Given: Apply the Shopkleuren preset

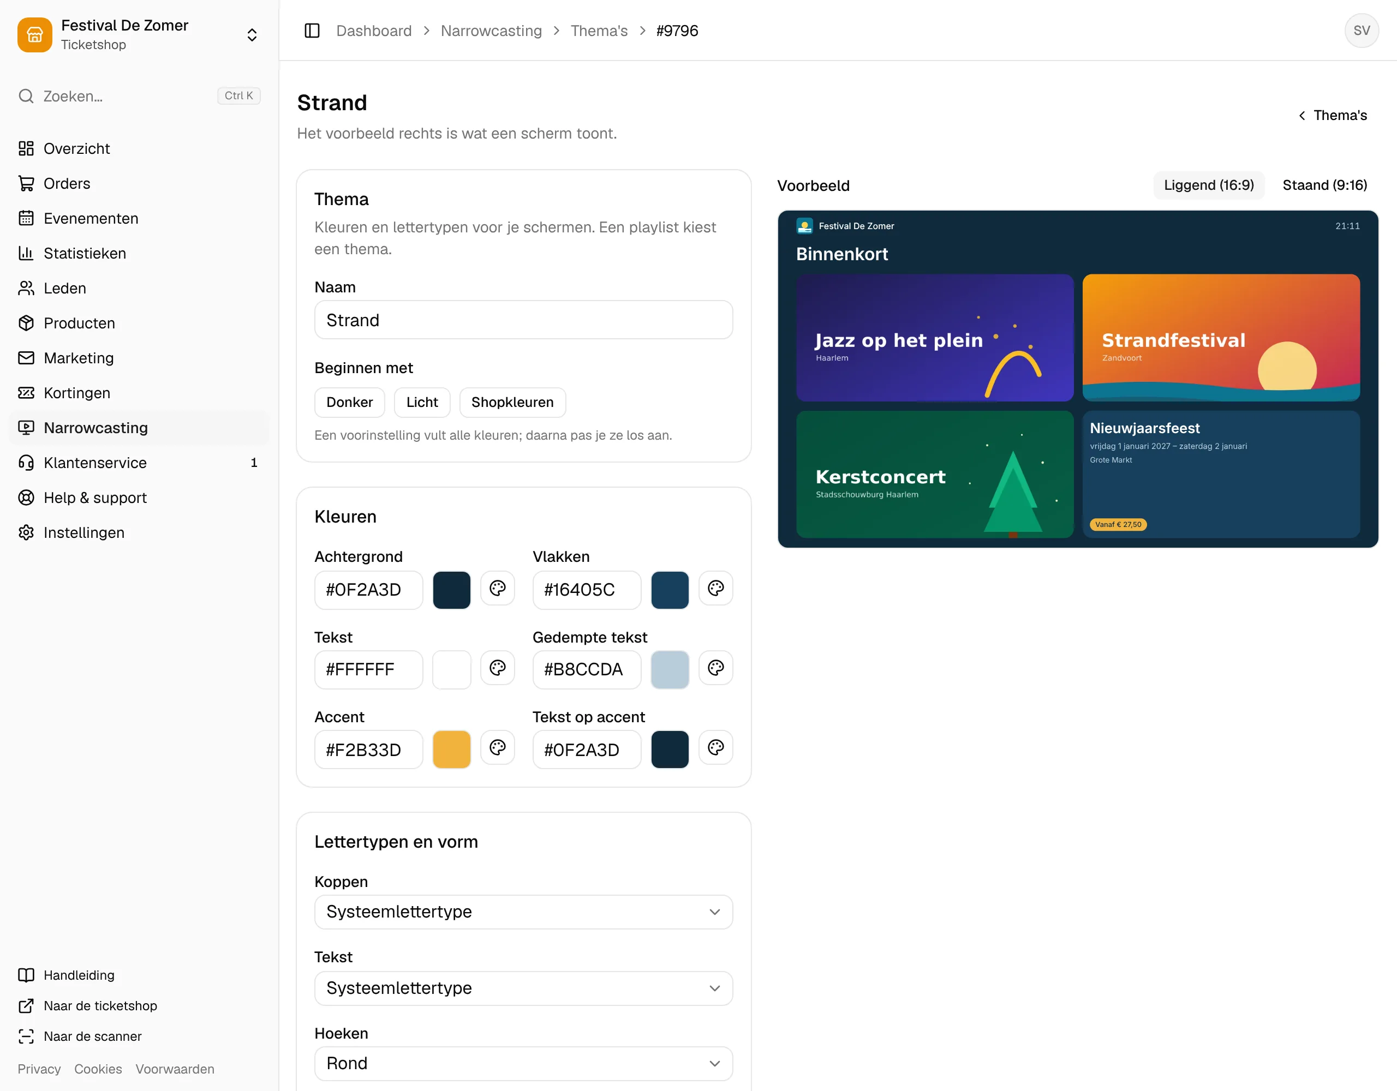Looking at the screenshot, I should [512, 402].
